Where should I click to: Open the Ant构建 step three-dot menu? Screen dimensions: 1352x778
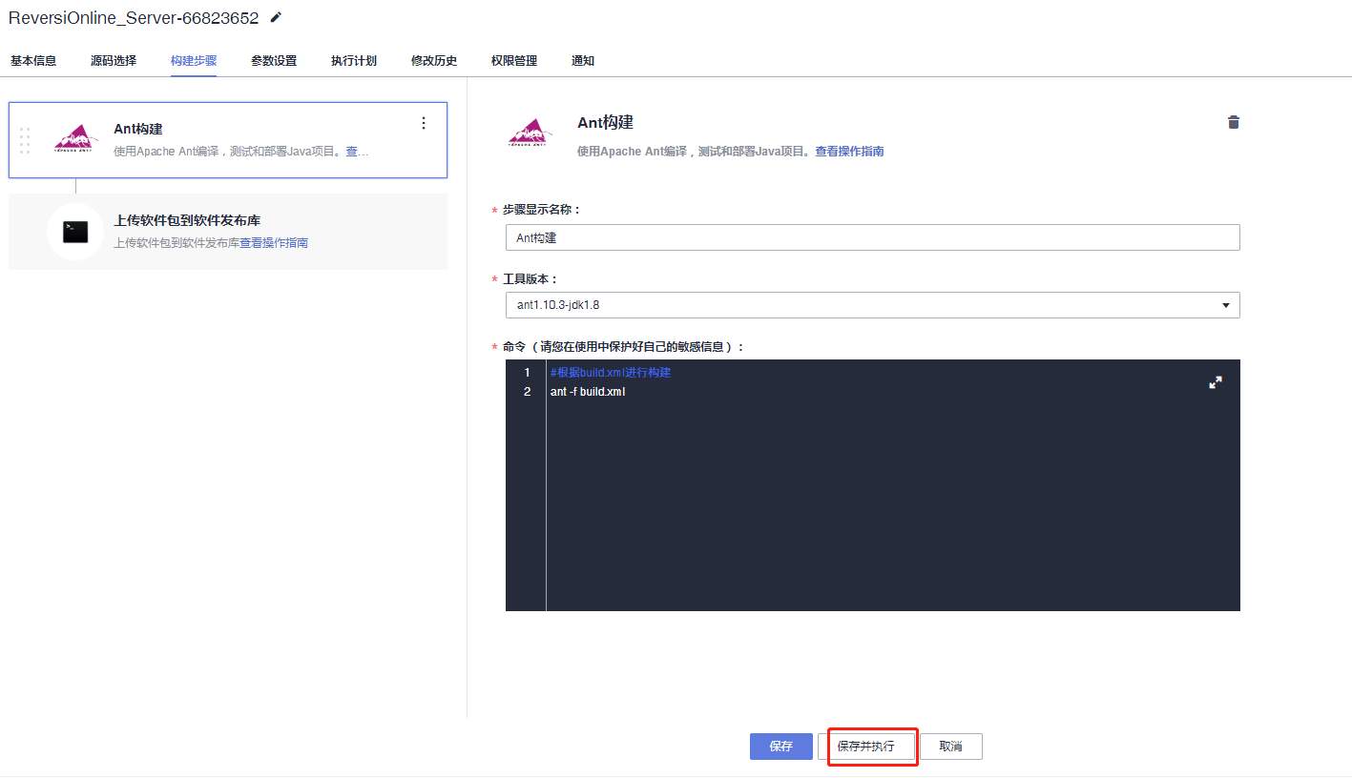point(424,123)
